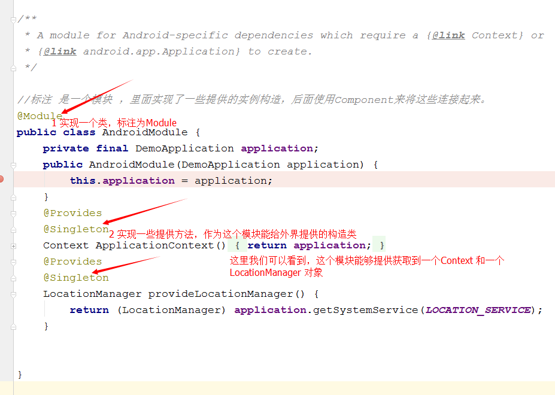This screenshot has width=555, height=395.
Task: Click the 'getSystemService' method call
Action: [365, 310]
